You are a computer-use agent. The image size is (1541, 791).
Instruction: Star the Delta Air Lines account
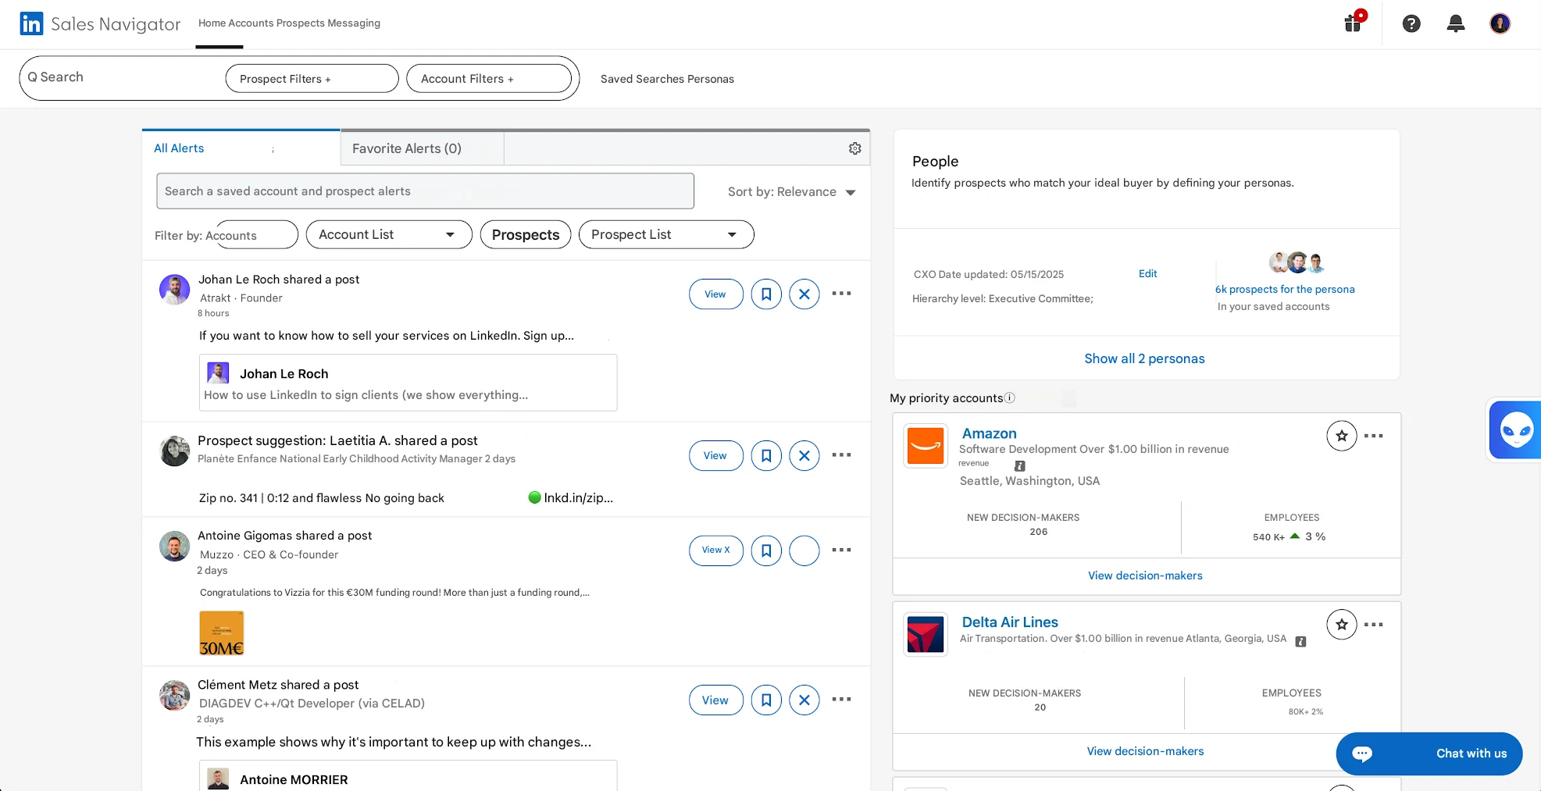(x=1342, y=625)
